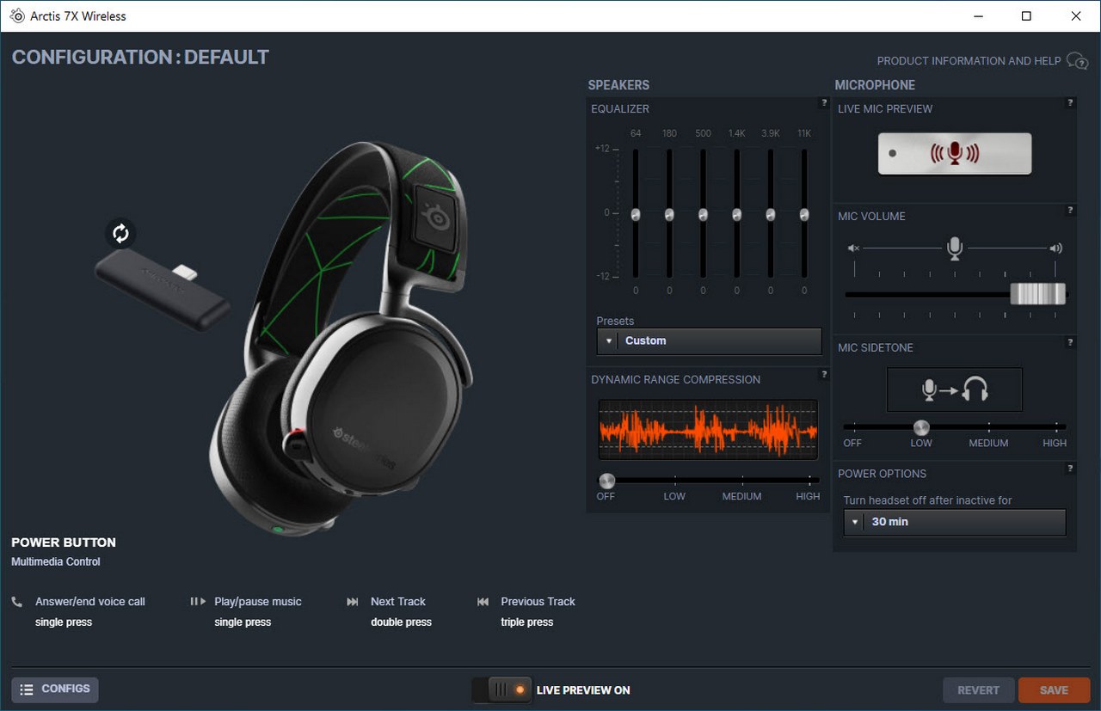Viewport: 1101px width, 711px height.
Task: Click the 500 Hz equalizer slider handle
Action: click(x=703, y=215)
